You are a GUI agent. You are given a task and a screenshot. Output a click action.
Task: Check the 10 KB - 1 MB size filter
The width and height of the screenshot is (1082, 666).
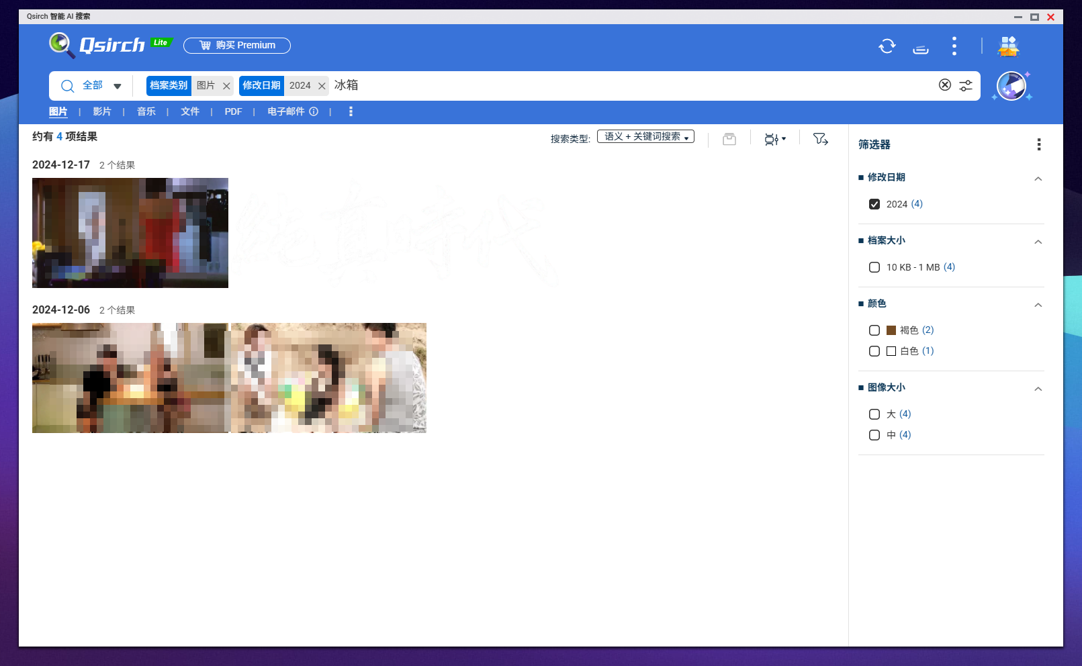click(874, 267)
